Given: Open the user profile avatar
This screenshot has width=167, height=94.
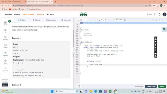Looking at the screenshot, I should coord(164,14).
